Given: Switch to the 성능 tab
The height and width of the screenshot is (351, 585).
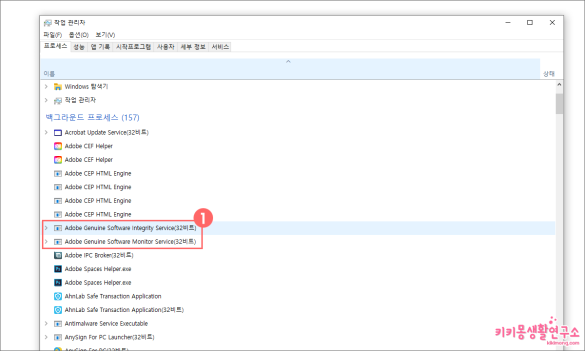Looking at the screenshot, I should coord(78,46).
